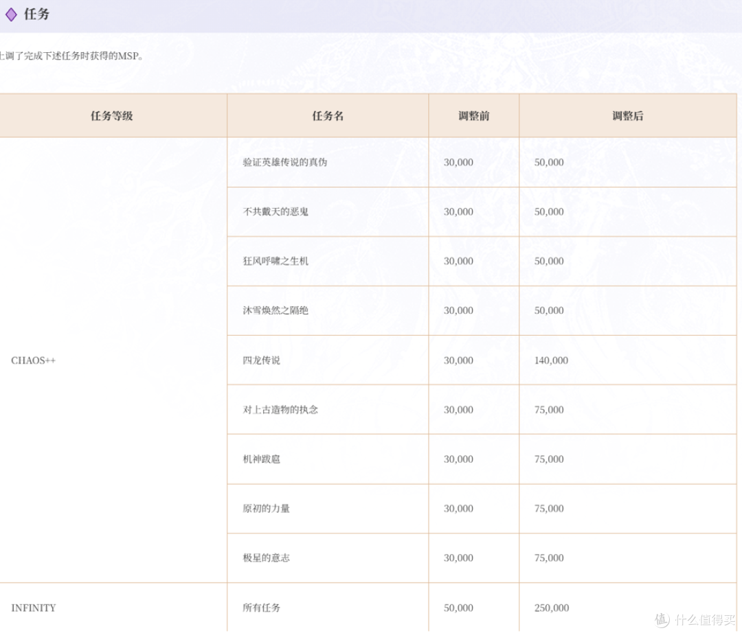
Task: Click 30,000 in the 机神跋扈 row
Action: 458,459
